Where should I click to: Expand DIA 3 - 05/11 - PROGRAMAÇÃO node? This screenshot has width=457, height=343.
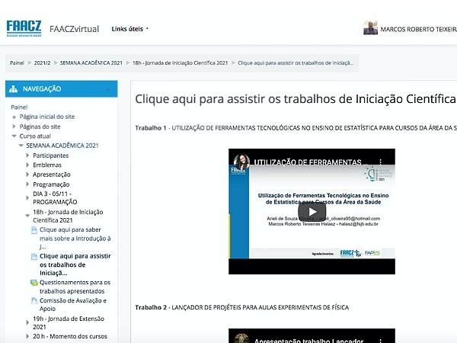point(27,197)
